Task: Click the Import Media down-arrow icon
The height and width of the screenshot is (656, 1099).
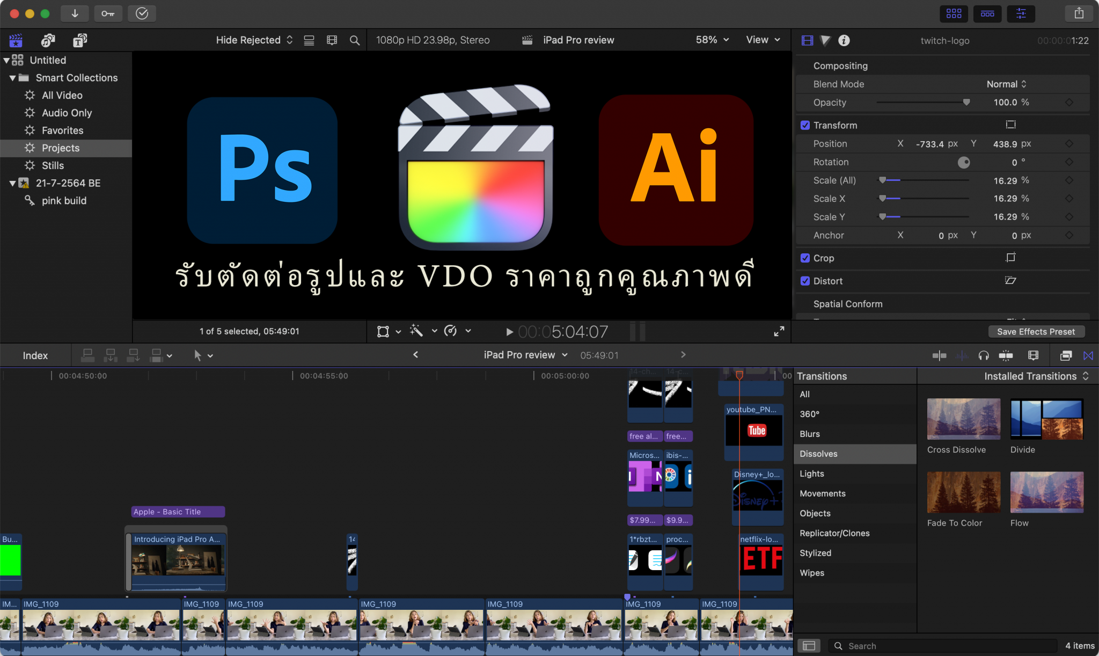Action: [x=75, y=13]
